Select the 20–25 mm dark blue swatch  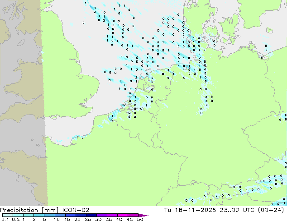[x=81, y=215]
